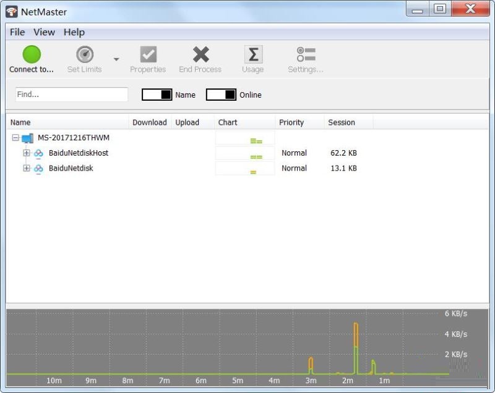Open the View menu
Viewport: 495px width, 393px height.
click(43, 32)
